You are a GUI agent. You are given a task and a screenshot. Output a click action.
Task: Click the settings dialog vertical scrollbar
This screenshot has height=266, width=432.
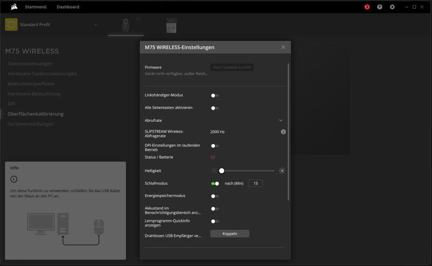288,132
